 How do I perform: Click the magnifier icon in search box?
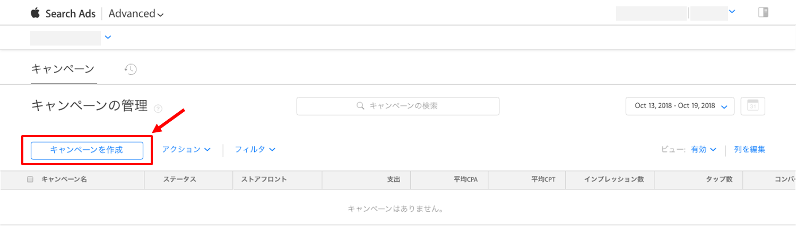tap(360, 106)
